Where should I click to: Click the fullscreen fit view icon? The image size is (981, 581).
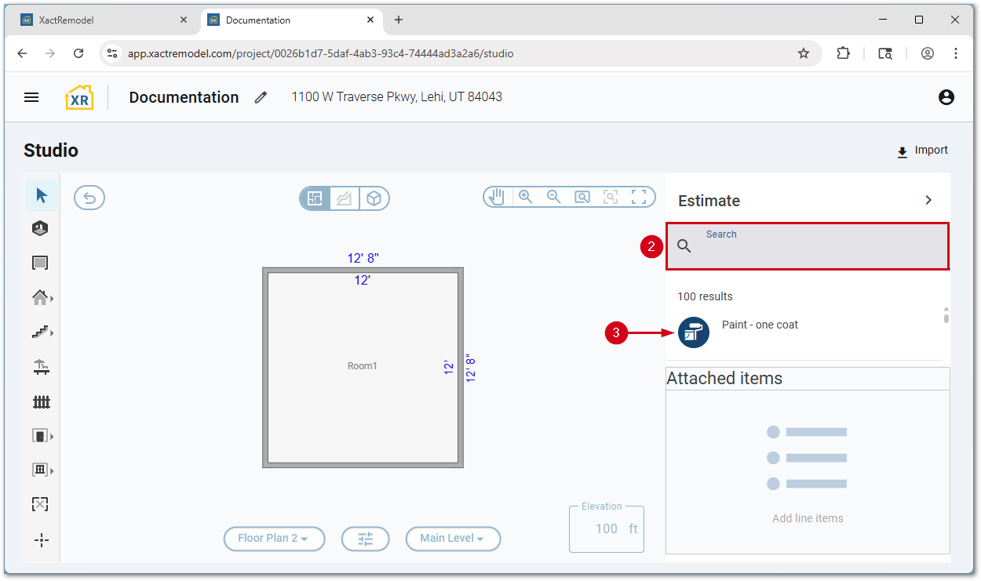pos(639,198)
